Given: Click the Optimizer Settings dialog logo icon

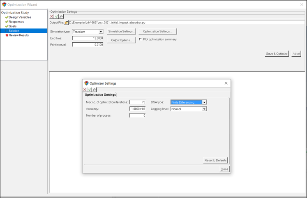Looking at the screenshot, I should [x=86, y=83].
